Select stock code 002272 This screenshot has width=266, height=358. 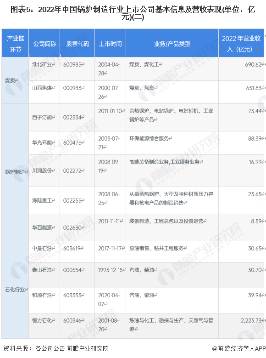pos(72,170)
